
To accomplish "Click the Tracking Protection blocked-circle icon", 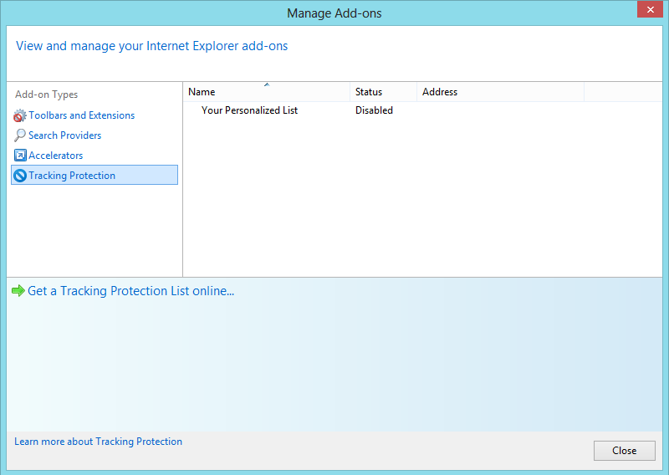I will pyautogui.click(x=20, y=176).
